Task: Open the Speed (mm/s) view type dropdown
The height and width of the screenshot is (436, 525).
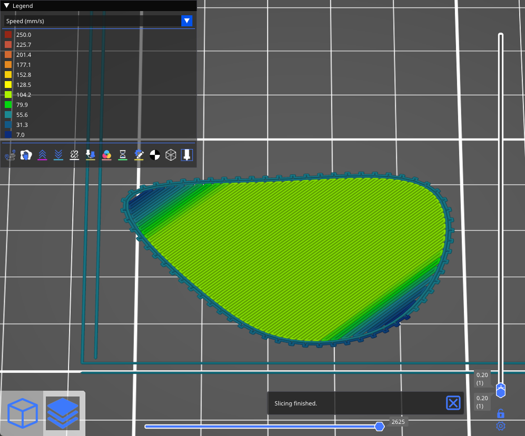Action: click(x=187, y=21)
